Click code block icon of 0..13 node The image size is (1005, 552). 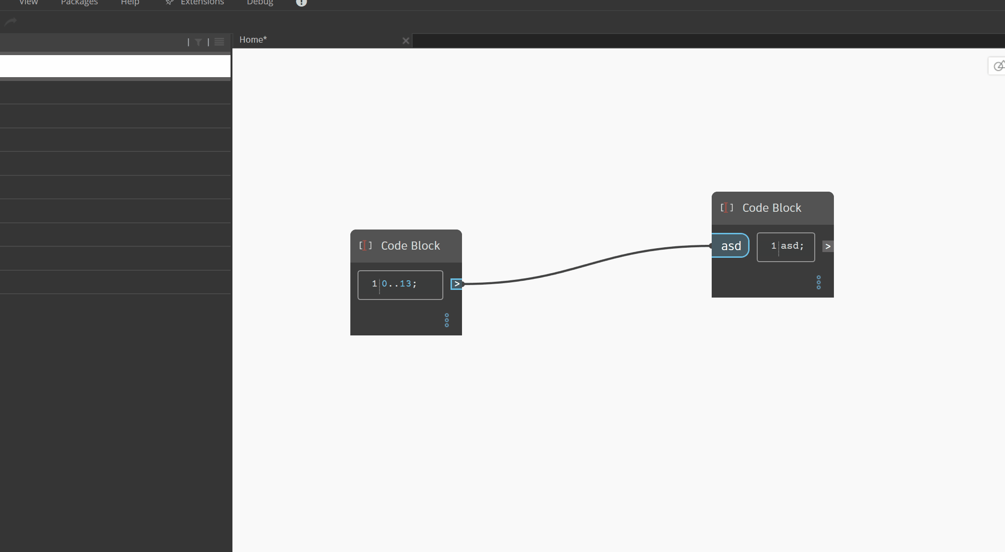point(366,245)
